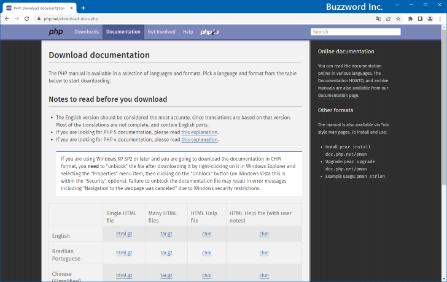Focus the site Search field
This screenshot has width=447, height=282.
tap(356, 32)
